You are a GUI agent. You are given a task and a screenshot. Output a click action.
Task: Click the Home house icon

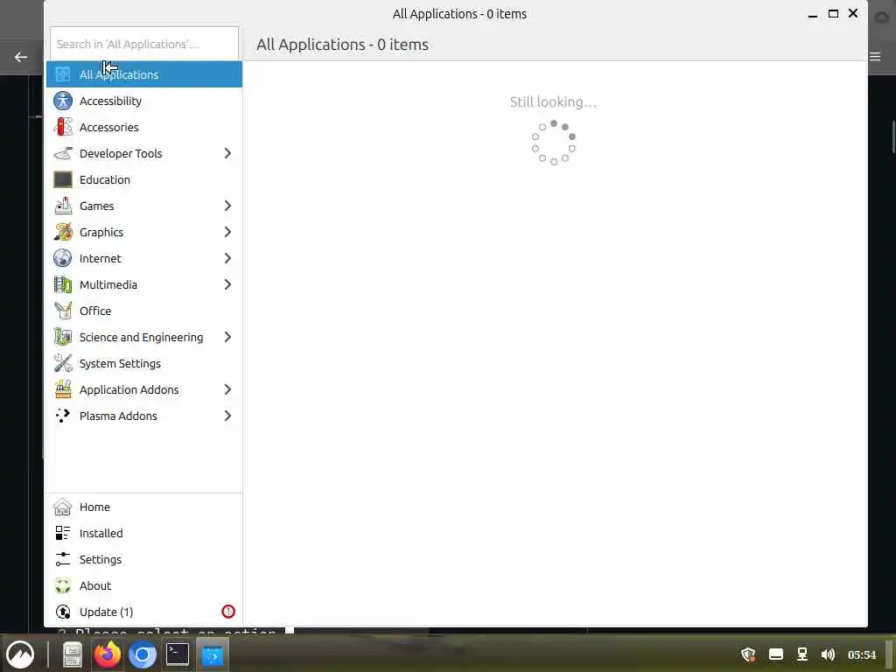63,507
